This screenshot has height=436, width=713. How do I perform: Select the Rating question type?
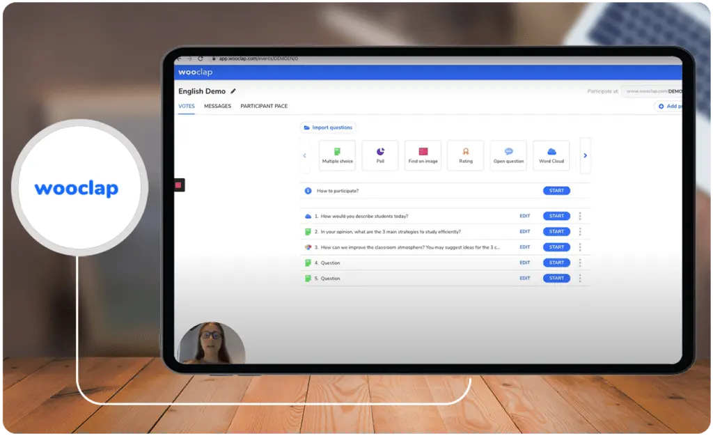click(x=466, y=155)
